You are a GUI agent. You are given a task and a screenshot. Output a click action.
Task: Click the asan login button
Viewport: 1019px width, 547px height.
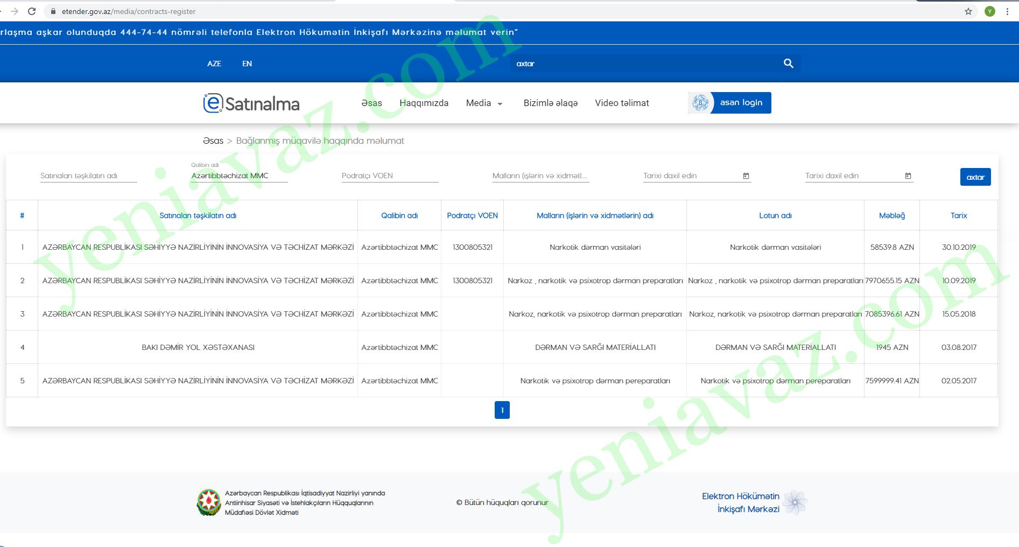point(729,103)
